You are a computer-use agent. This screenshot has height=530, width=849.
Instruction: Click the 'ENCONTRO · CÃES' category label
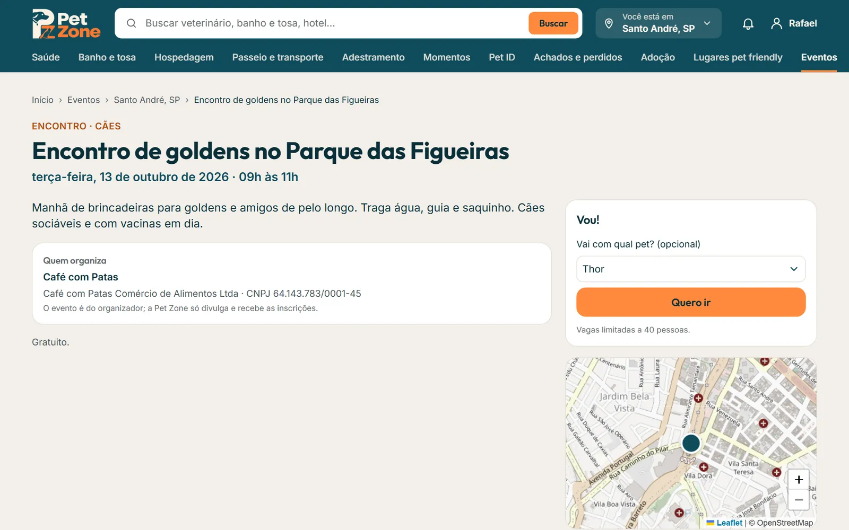[76, 126]
